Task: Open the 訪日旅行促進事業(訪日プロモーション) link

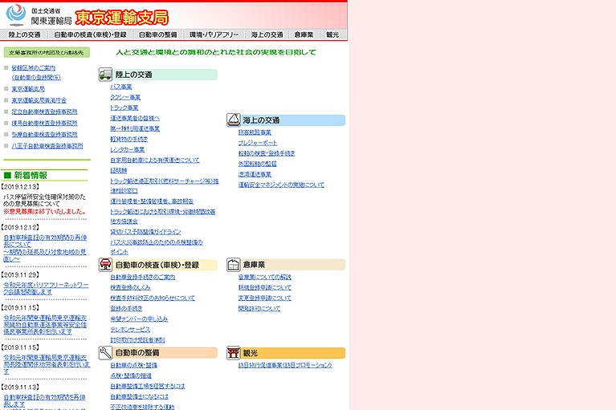Action: coord(285,365)
